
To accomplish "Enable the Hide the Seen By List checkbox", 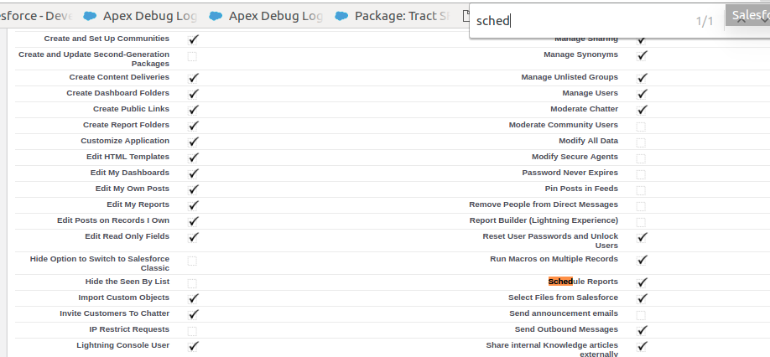I will tap(192, 283).
